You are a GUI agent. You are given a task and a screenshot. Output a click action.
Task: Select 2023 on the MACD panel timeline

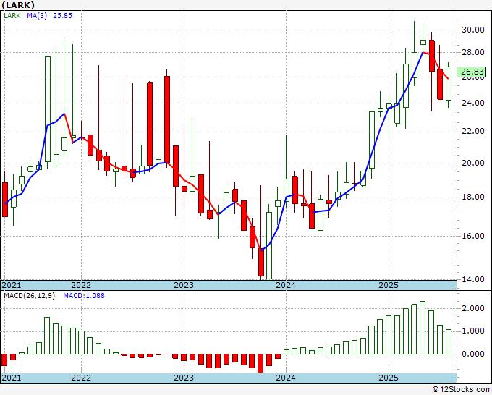pos(184,378)
